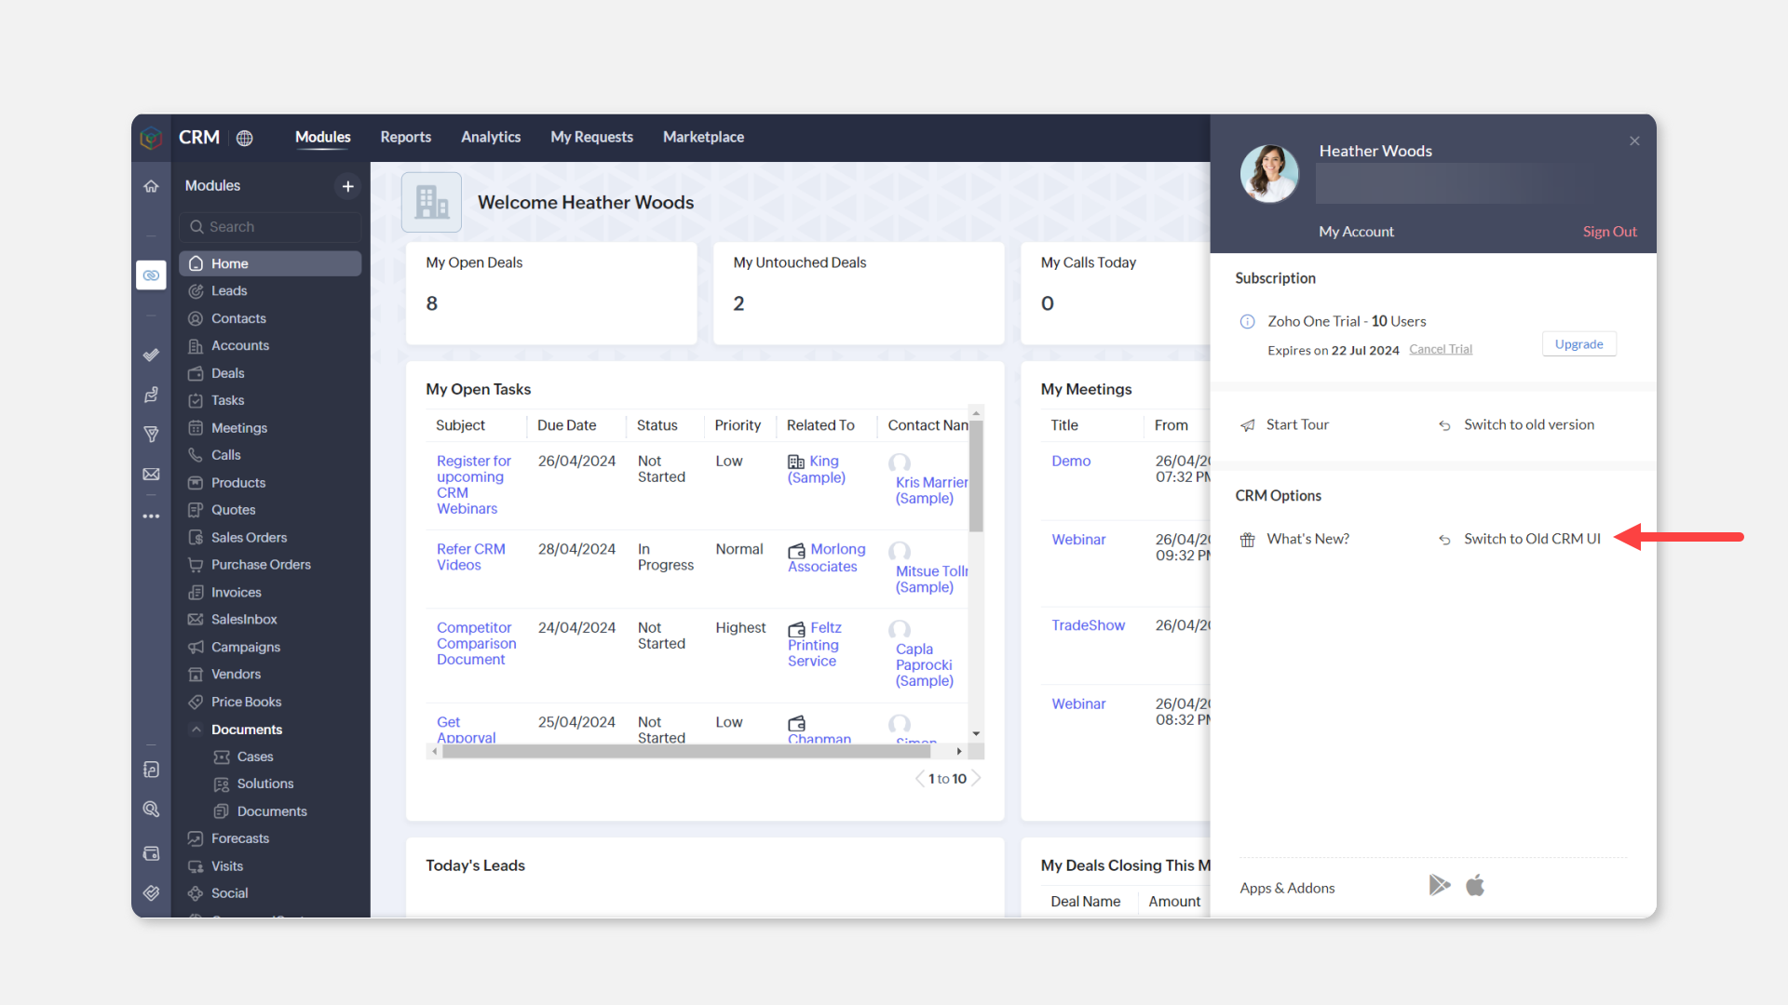
Task: Click the Google Play store icon
Action: [x=1439, y=885]
